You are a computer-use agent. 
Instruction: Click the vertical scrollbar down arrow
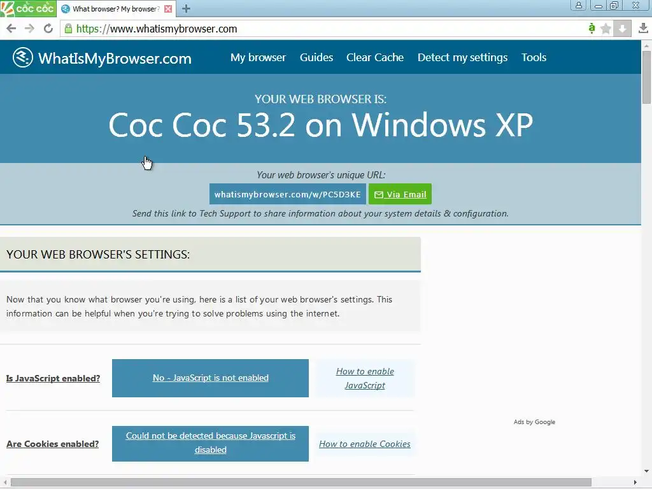(x=647, y=472)
